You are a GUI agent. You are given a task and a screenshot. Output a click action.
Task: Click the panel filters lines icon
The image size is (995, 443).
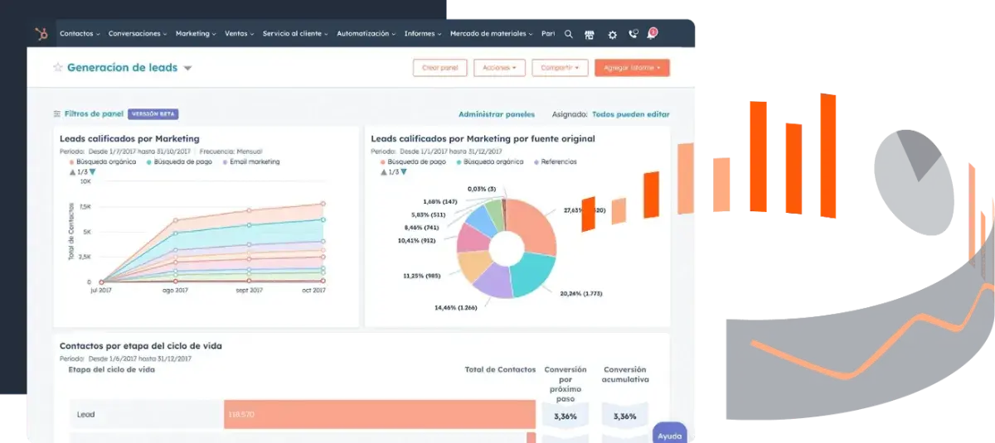pyautogui.click(x=57, y=114)
